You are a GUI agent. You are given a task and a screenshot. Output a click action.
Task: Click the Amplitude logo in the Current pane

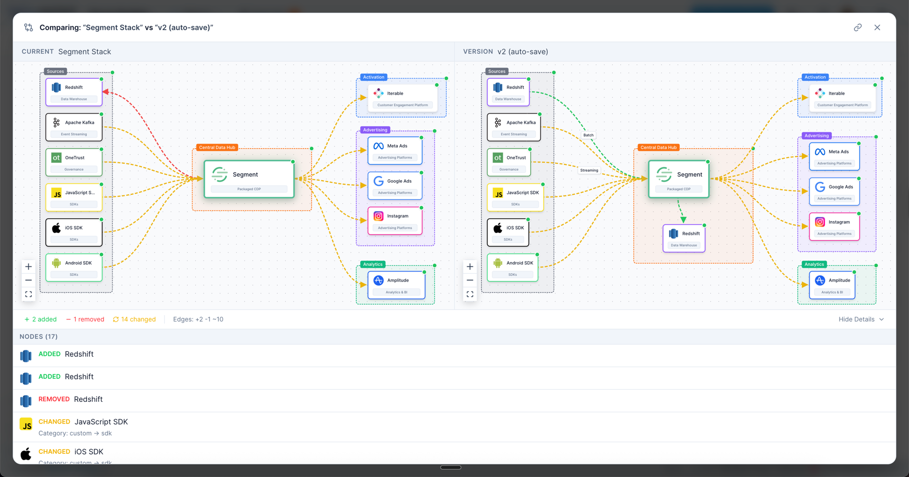[x=378, y=281]
